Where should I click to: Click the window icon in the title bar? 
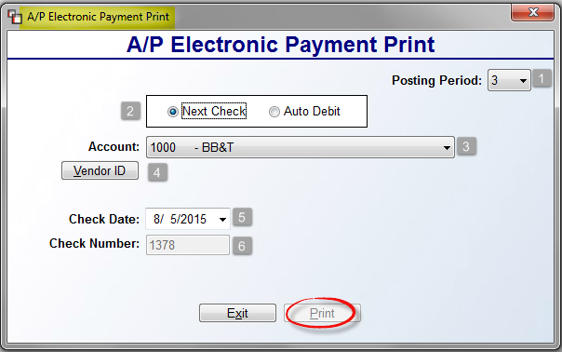click(x=14, y=17)
